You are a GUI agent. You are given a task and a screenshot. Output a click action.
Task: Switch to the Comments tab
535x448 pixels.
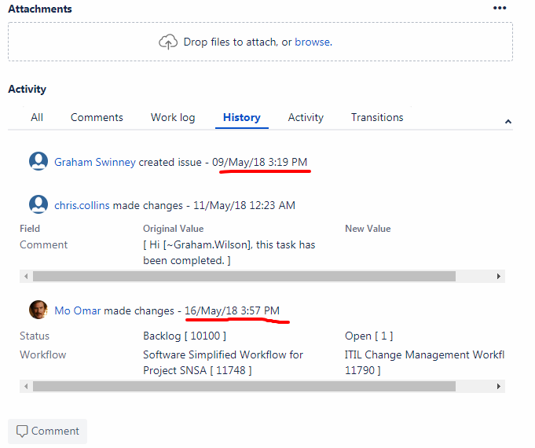tap(97, 117)
